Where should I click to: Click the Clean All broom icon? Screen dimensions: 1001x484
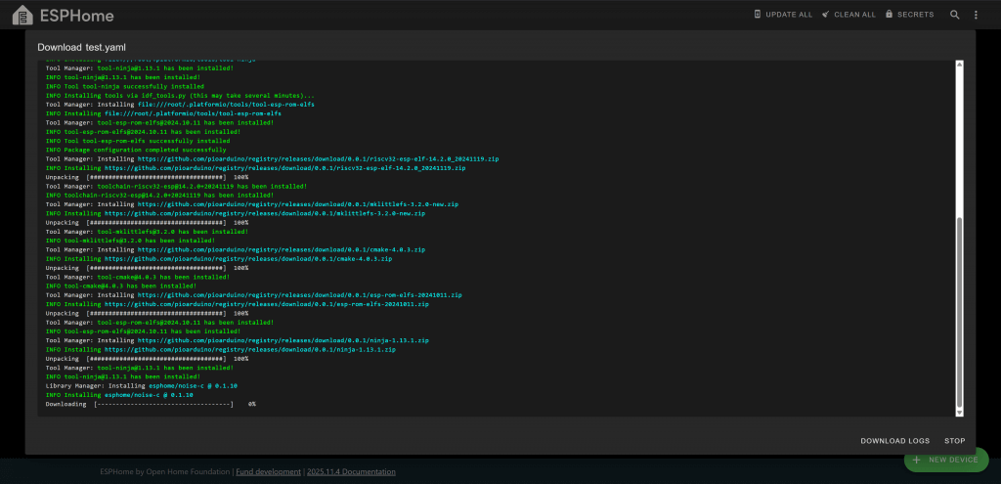(826, 15)
